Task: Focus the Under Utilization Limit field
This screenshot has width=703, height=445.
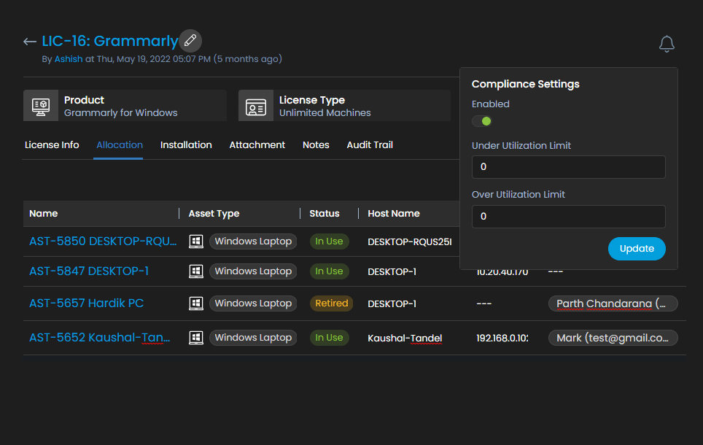Action: pyautogui.click(x=569, y=167)
